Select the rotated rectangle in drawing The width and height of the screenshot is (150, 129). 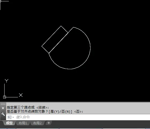coord(51,36)
